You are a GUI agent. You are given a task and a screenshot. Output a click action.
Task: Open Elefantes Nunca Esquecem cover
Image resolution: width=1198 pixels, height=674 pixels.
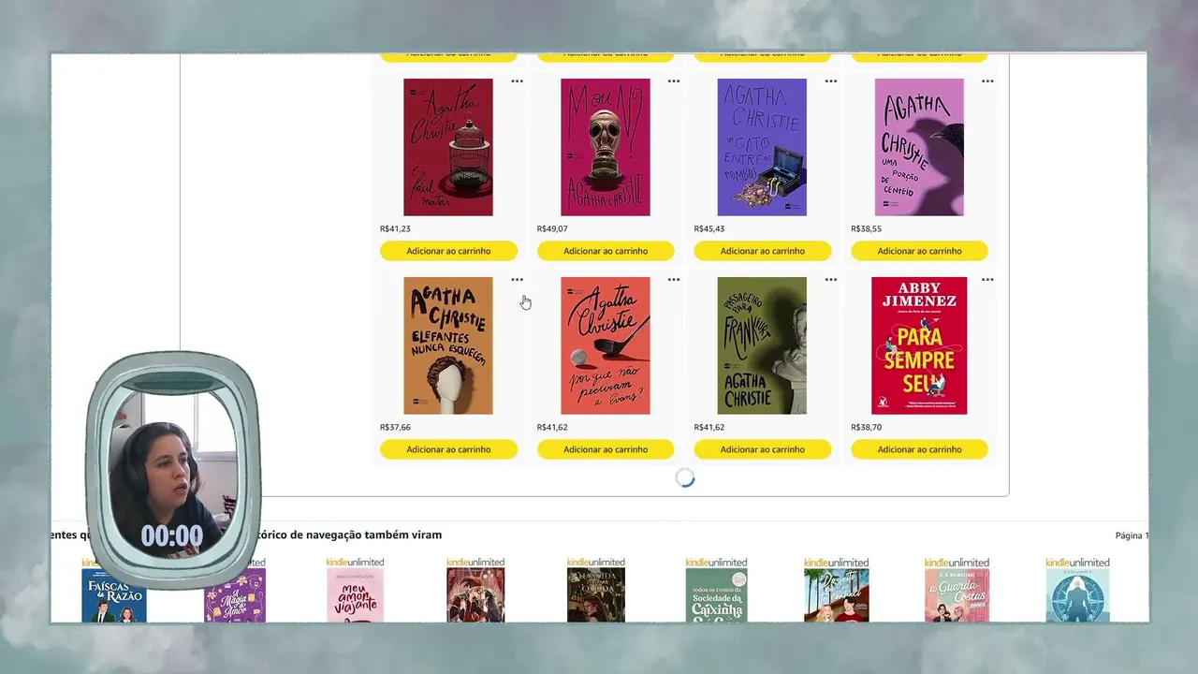pyautogui.click(x=448, y=345)
